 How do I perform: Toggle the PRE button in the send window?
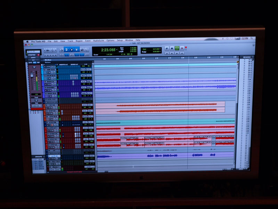(34, 63)
